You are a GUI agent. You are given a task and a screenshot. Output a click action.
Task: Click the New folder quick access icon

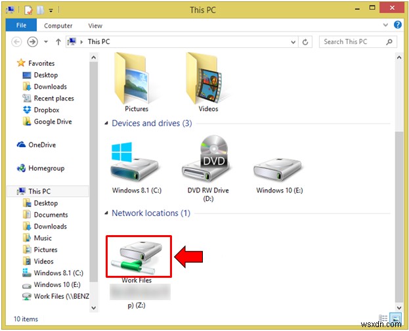[41, 10]
